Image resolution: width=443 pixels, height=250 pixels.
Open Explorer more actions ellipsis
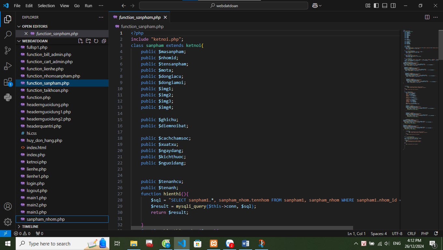click(101, 17)
